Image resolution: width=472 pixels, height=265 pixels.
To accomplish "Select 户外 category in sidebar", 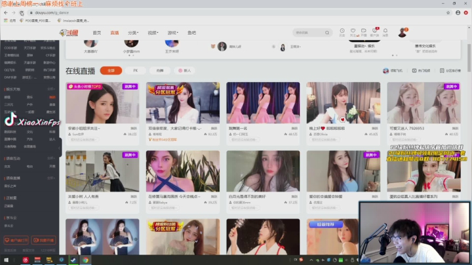I will (29, 104).
